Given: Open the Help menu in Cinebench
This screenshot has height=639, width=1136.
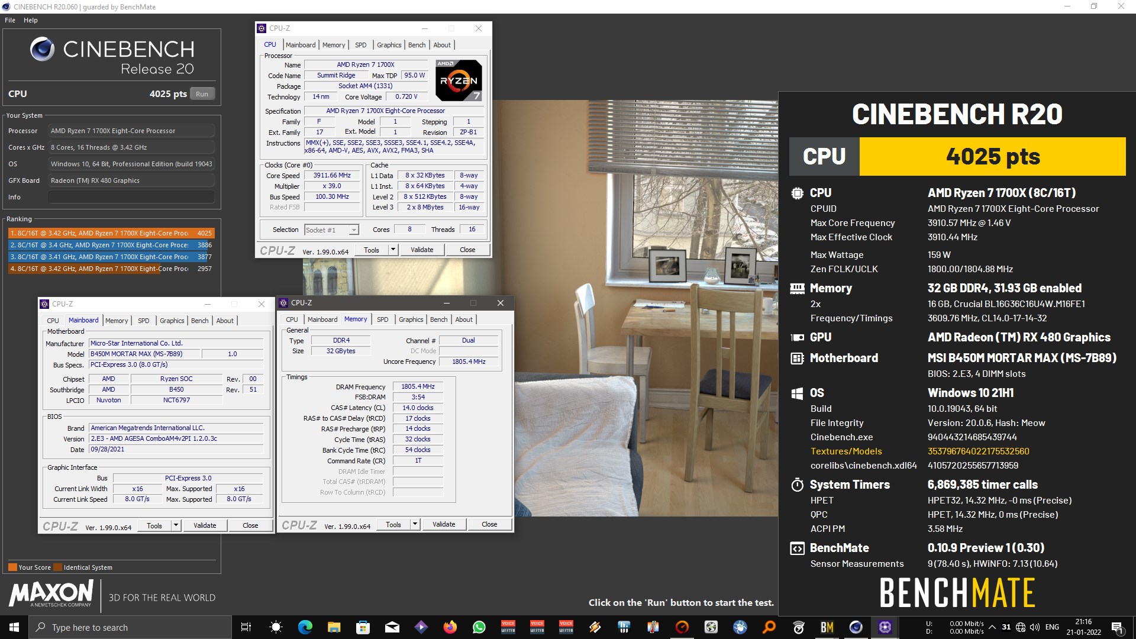Looking at the screenshot, I should pos(31,20).
